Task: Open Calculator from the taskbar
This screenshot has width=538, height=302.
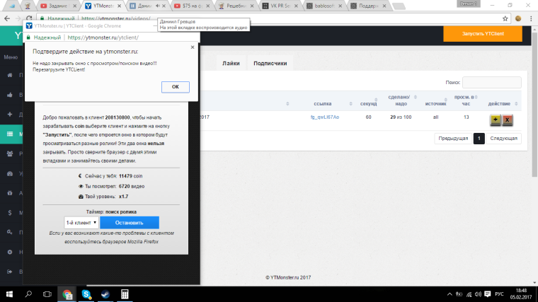Action: 125,294
